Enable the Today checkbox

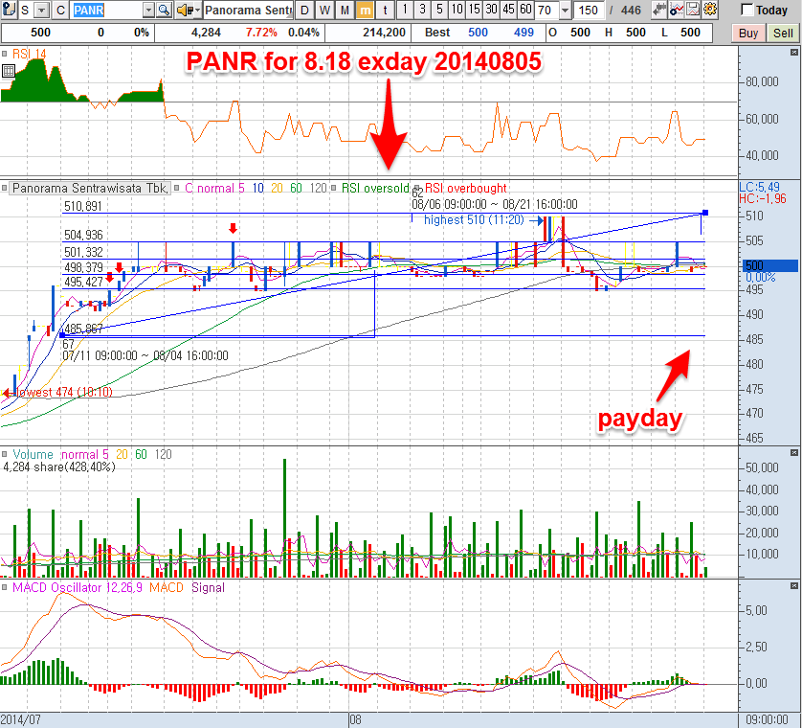[746, 10]
